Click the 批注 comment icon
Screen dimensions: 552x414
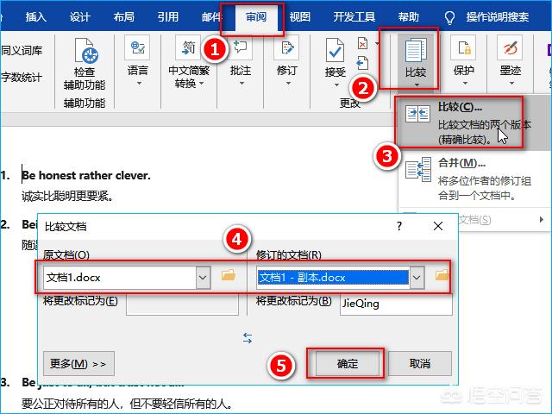coord(241,47)
